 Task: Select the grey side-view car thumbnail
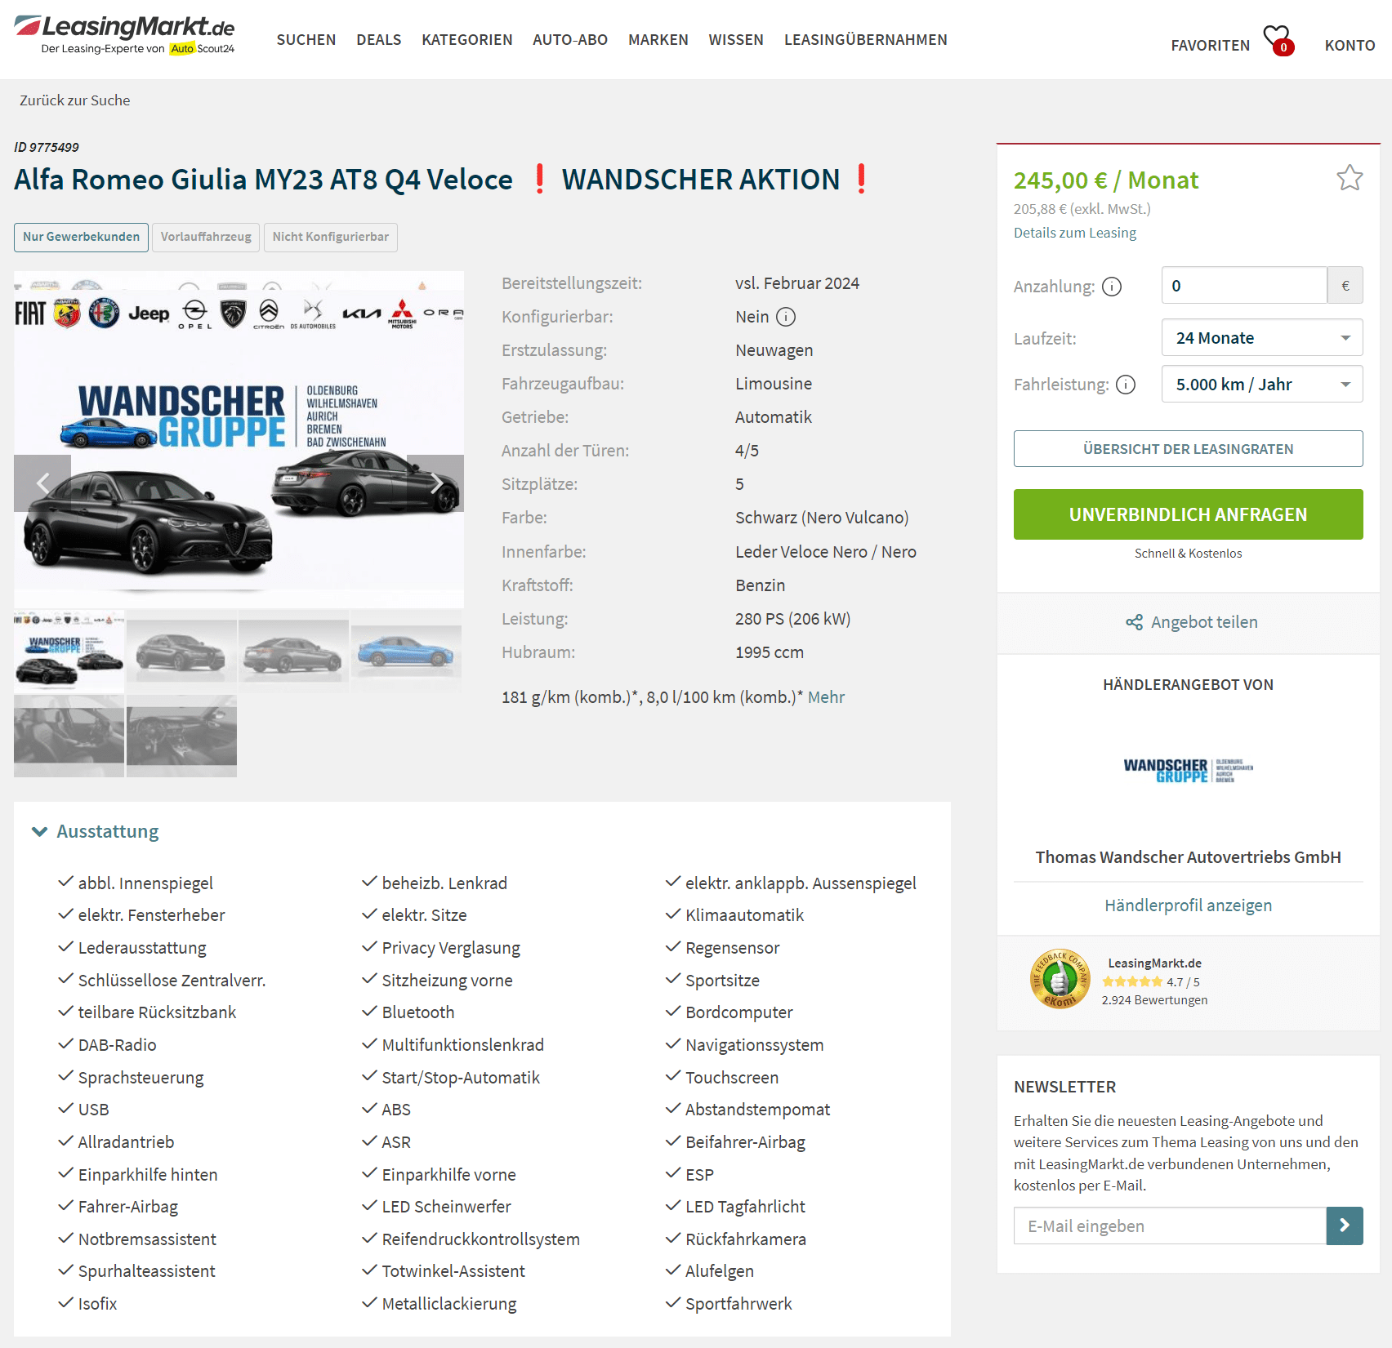pos(294,651)
